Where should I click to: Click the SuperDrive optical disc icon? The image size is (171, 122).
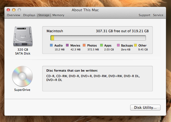point(22,76)
